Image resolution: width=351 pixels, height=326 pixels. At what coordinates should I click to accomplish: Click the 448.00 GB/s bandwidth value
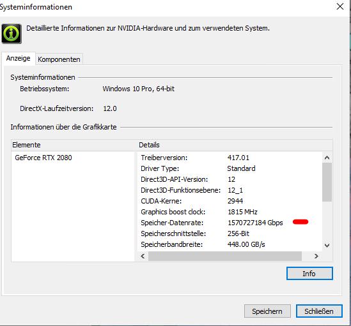pos(246,244)
